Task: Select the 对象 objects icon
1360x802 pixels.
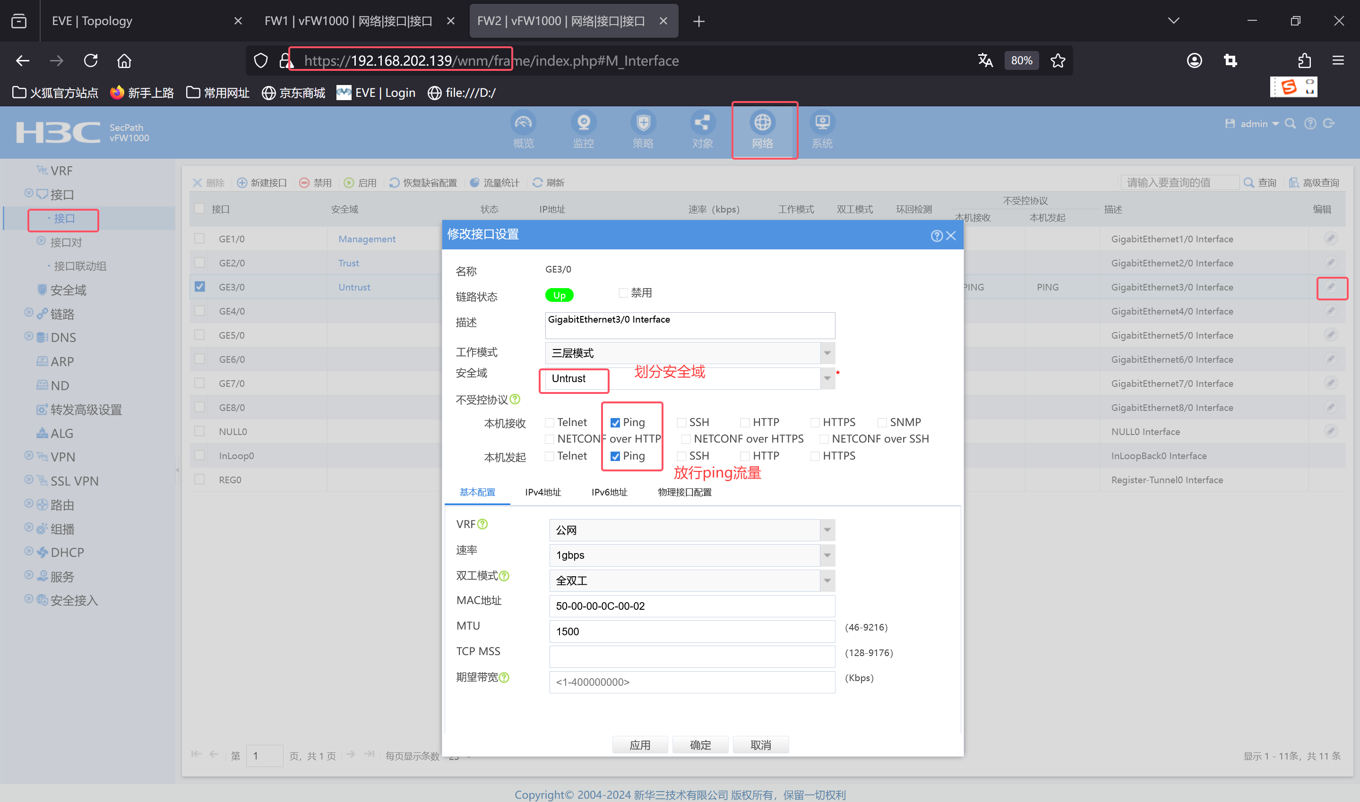Action: coord(702,123)
